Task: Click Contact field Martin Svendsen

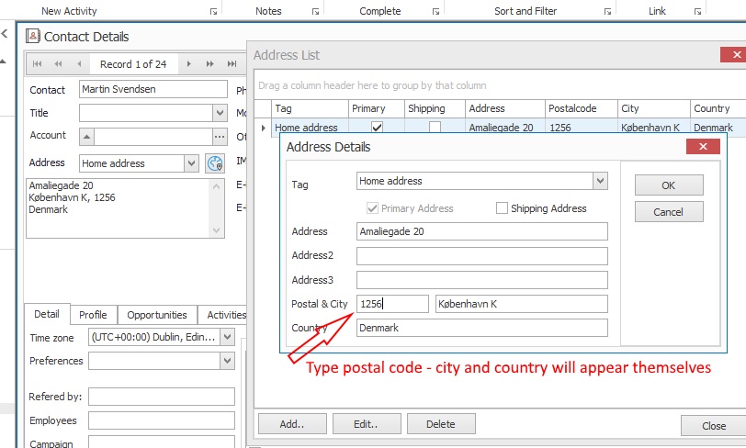Action: pyautogui.click(x=153, y=89)
